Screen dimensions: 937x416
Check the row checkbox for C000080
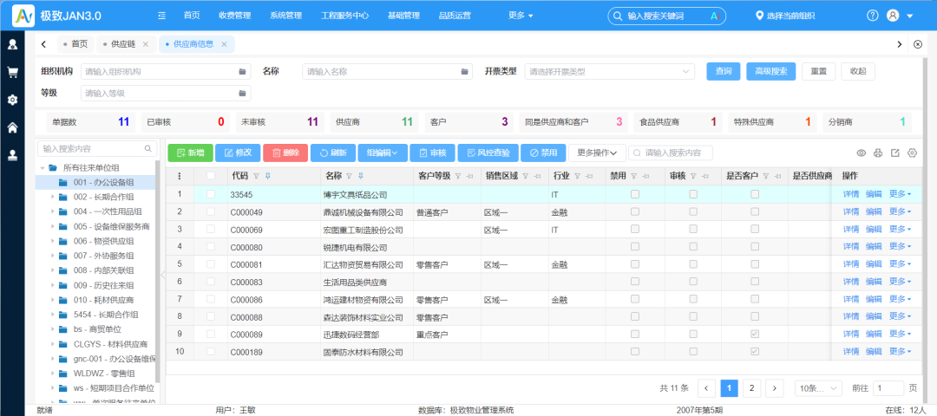pyautogui.click(x=210, y=246)
